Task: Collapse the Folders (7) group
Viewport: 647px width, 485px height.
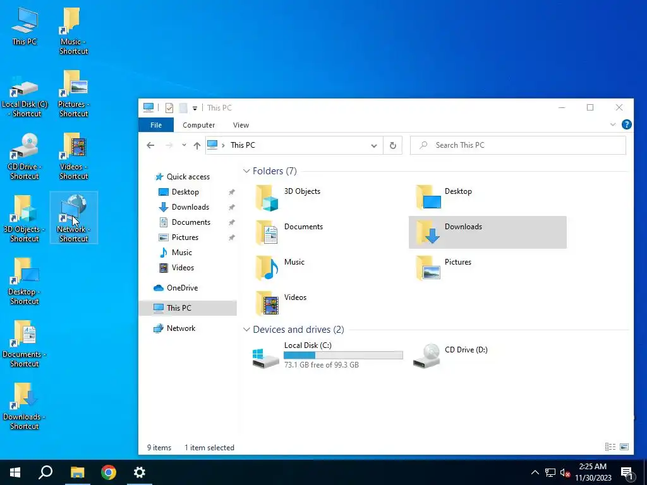Action: pyautogui.click(x=246, y=171)
